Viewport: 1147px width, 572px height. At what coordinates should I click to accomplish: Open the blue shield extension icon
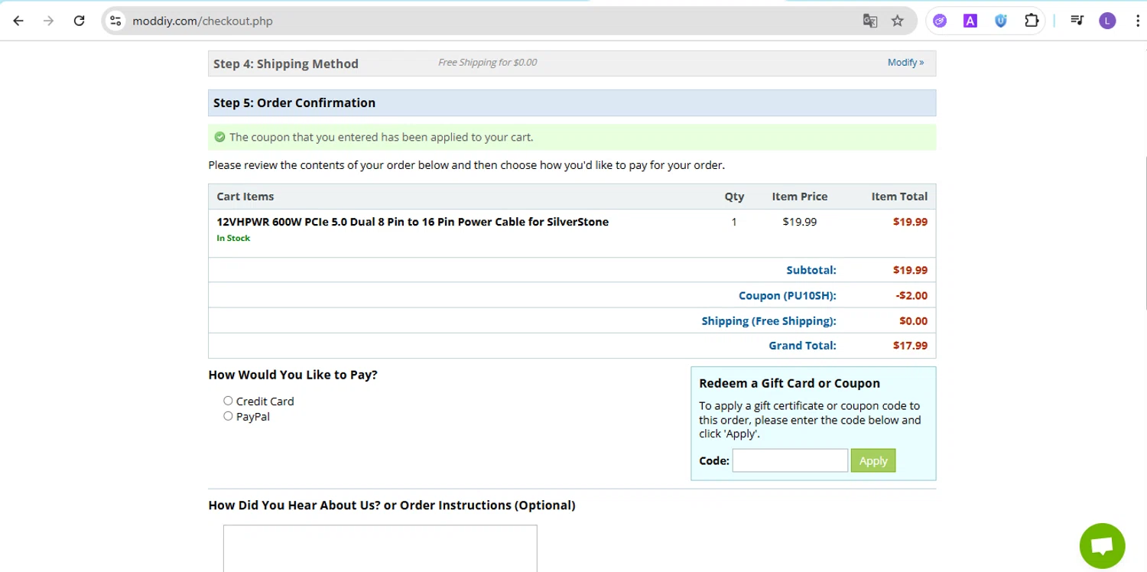pyautogui.click(x=1001, y=21)
